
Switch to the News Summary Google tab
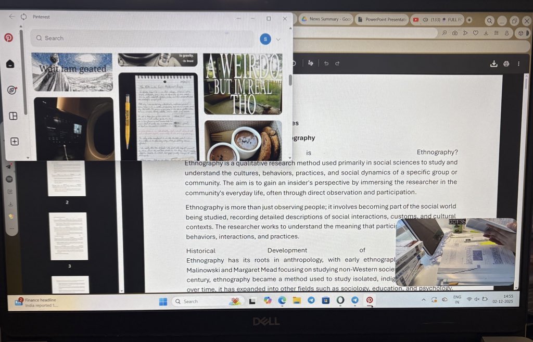click(327, 19)
